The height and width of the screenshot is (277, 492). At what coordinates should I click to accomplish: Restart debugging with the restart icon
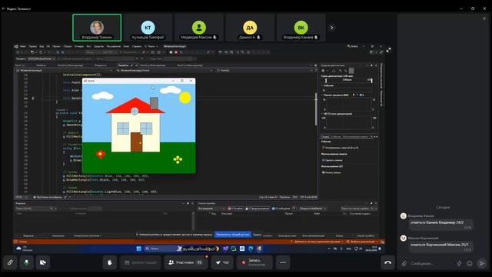181,52
